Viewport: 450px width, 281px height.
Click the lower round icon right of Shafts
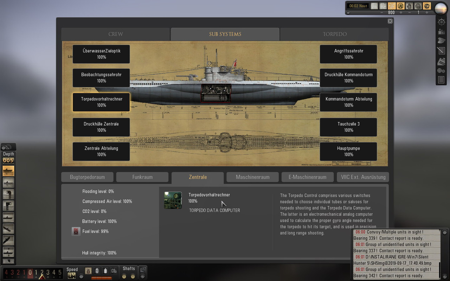tap(142, 276)
